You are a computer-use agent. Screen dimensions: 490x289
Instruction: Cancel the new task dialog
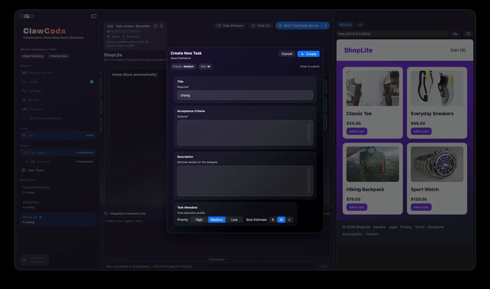(287, 54)
